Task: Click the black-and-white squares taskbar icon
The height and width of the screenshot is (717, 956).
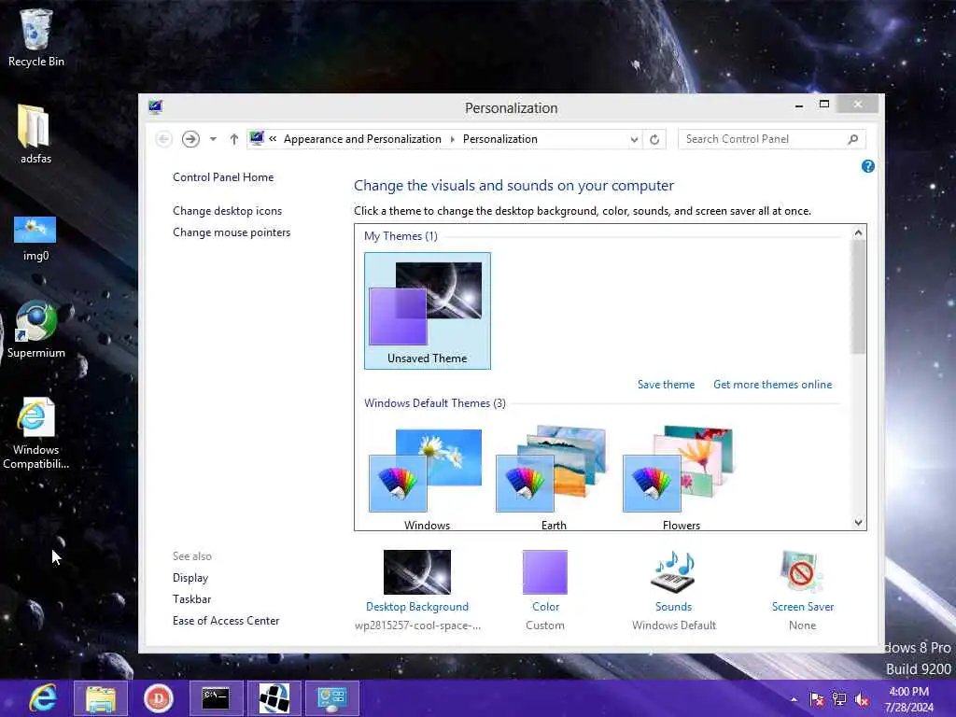Action: point(274,698)
